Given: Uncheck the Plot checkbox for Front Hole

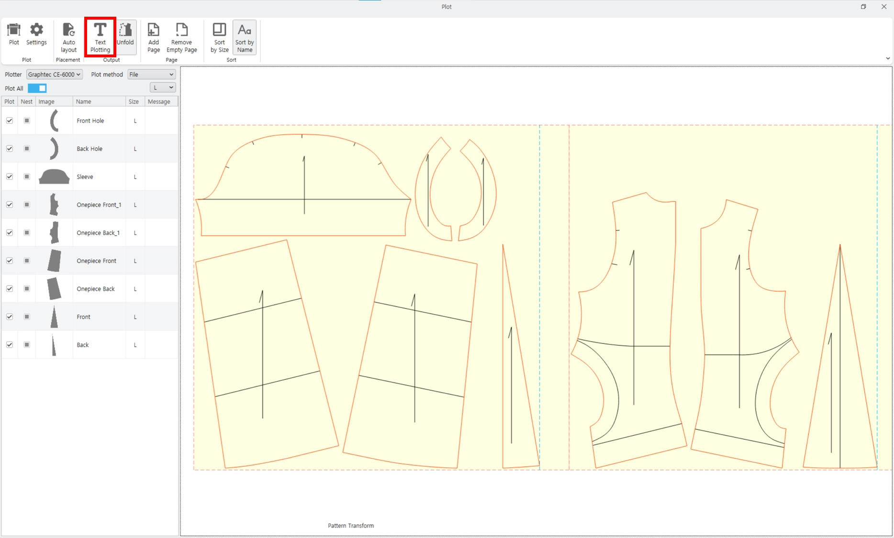Looking at the screenshot, I should coord(10,121).
